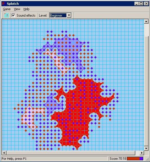The width and height of the screenshot is (150, 162).
Task: Click the Sound effects label
Action: pos(26,15)
